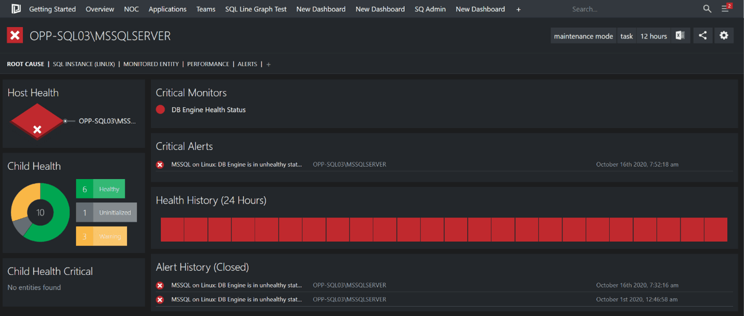Open the SQ Admin dashboard
This screenshot has width=744, height=316.
tap(430, 9)
